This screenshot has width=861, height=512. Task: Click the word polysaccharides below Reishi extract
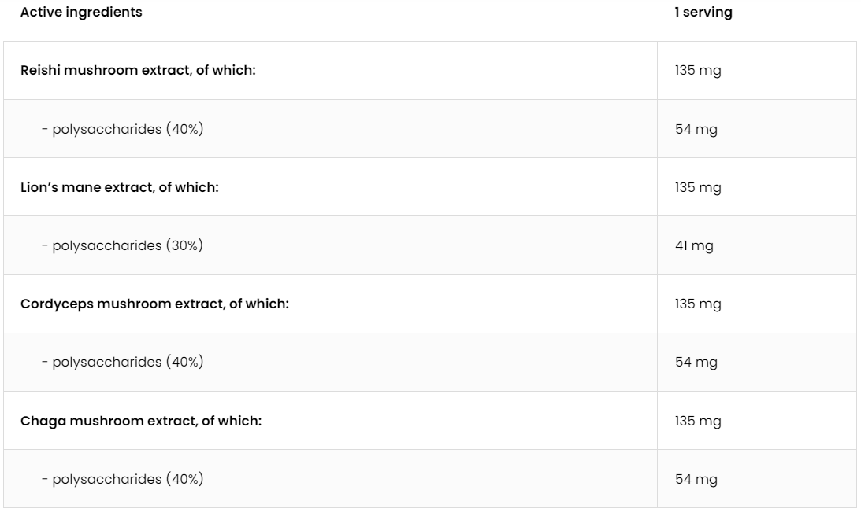click(107, 129)
